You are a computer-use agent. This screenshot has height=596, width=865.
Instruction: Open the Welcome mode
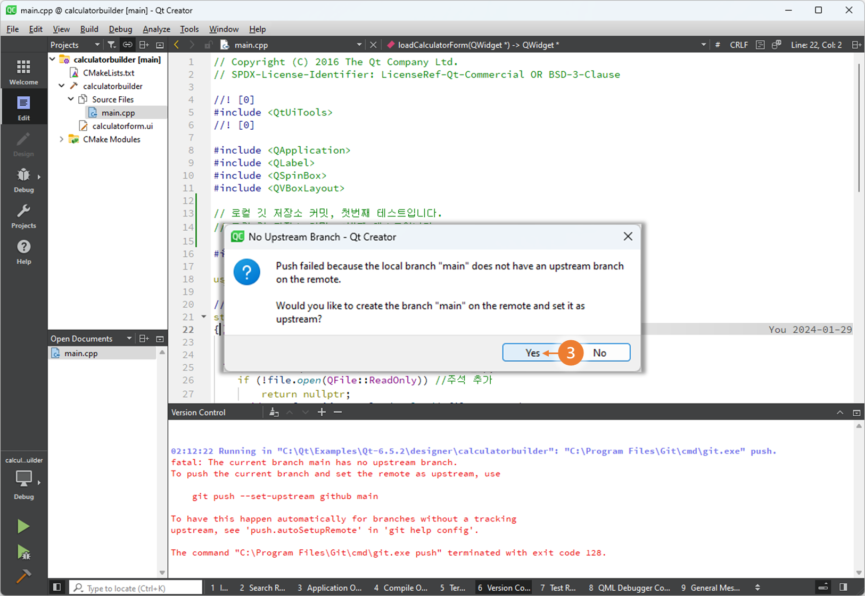pyautogui.click(x=23, y=71)
